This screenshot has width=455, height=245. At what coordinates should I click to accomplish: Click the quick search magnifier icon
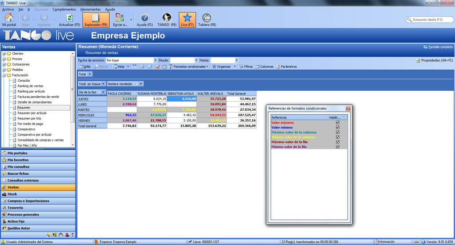[409, 20]
